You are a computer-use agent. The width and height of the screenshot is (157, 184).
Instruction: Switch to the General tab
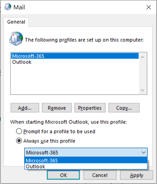click(16, 22)
